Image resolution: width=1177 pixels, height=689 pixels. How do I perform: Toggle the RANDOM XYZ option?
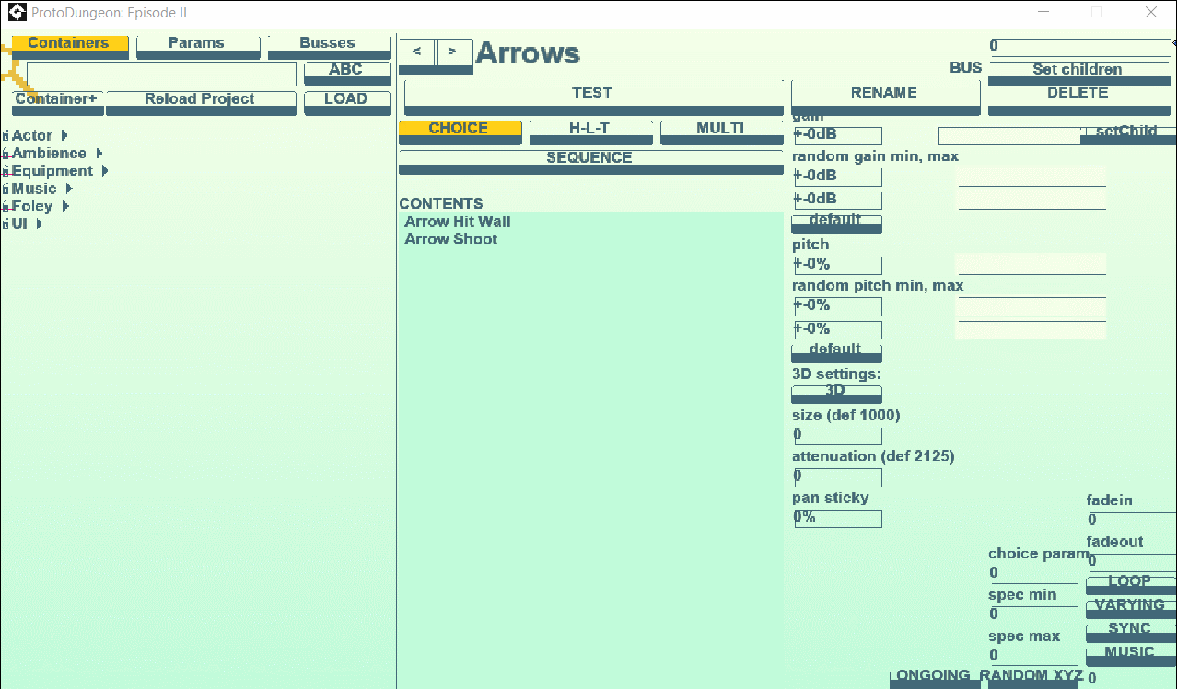point(1031,679)
